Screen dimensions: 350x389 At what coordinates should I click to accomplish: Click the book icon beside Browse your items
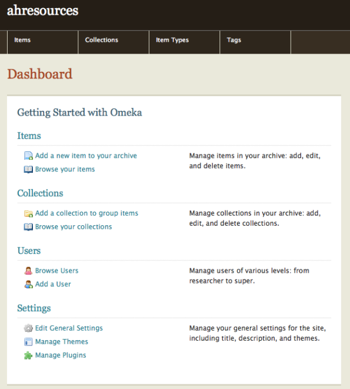tap(28, 169)
